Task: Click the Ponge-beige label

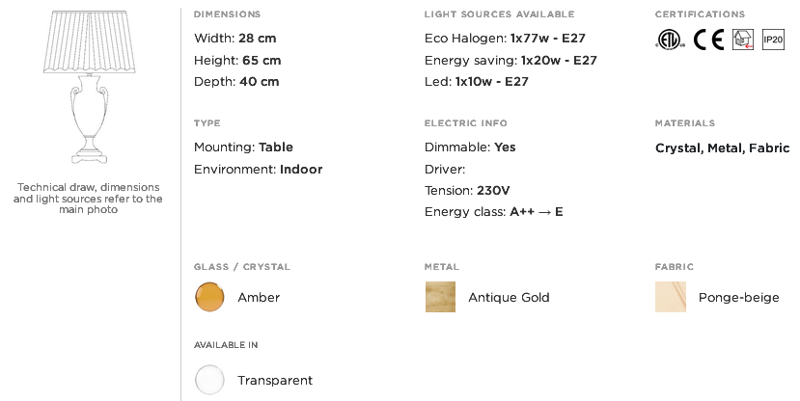Action: (x=739, y=298)
